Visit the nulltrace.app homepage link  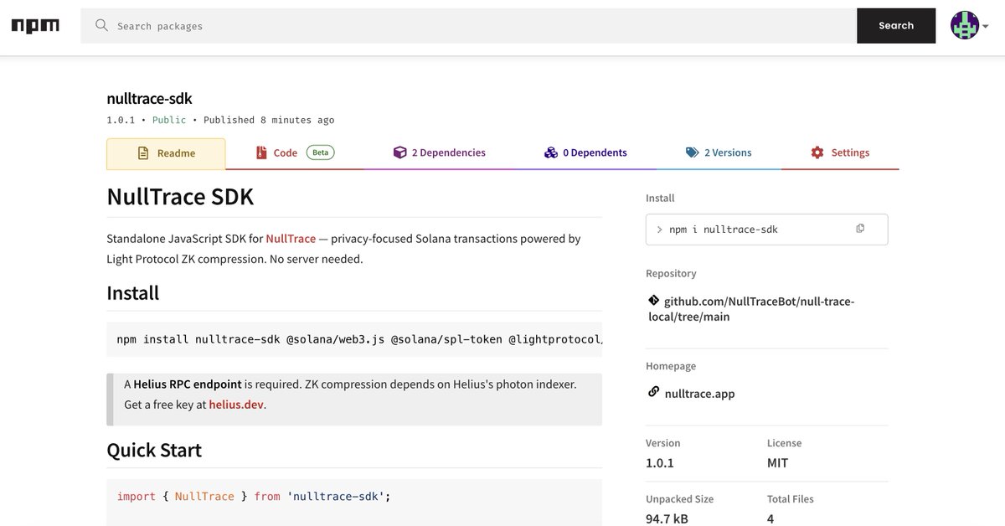(x=699, y=393)
